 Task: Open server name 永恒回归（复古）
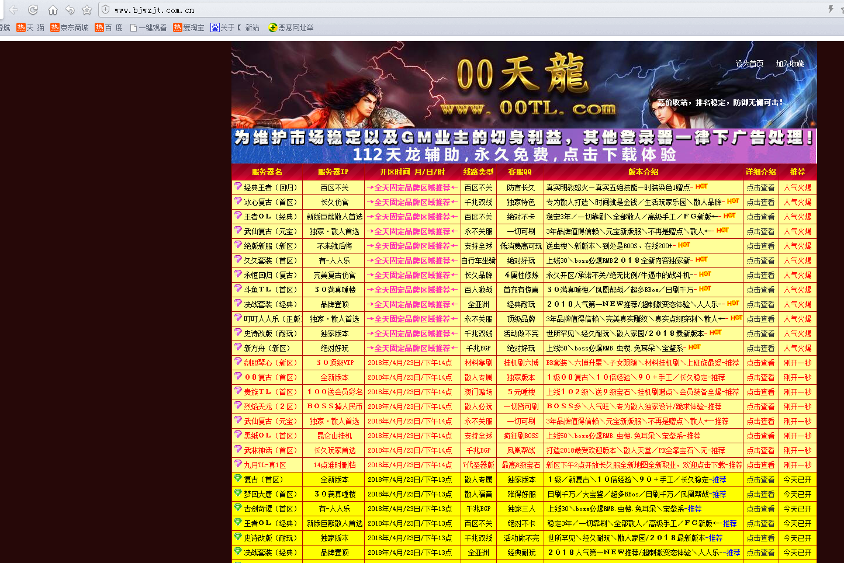271,275
